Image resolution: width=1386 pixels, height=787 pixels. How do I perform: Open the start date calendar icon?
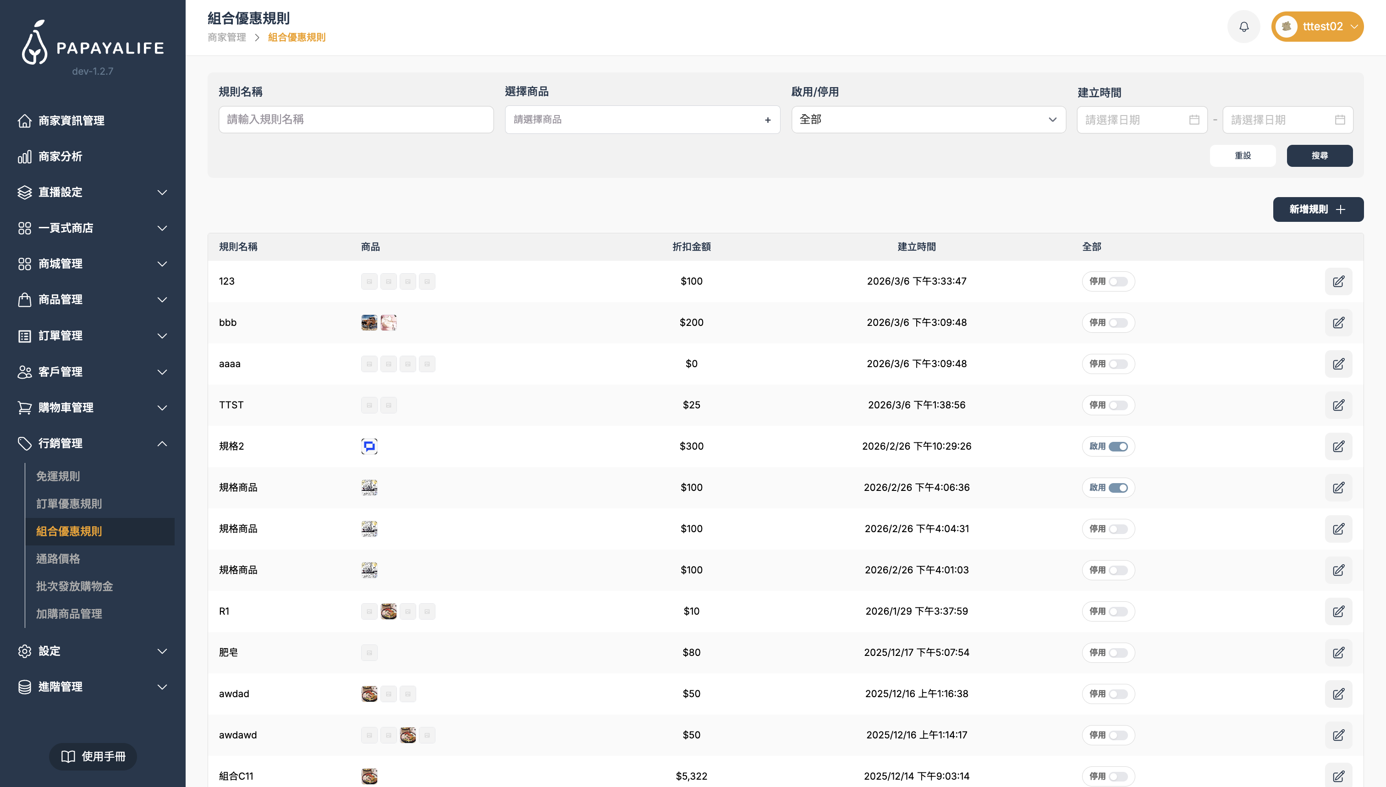tap(1194, 120)
